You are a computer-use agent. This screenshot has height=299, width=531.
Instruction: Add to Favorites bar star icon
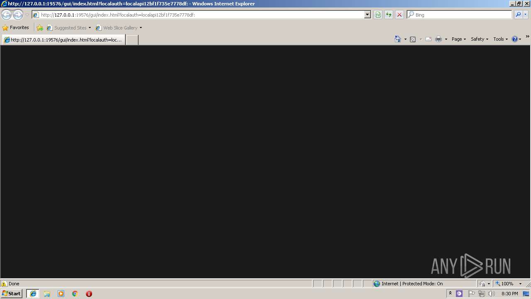[40, 28]
